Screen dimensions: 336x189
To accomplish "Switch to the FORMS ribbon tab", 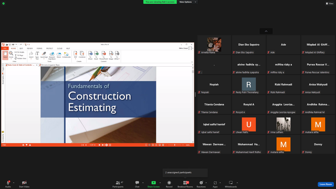I will [39, 48].
